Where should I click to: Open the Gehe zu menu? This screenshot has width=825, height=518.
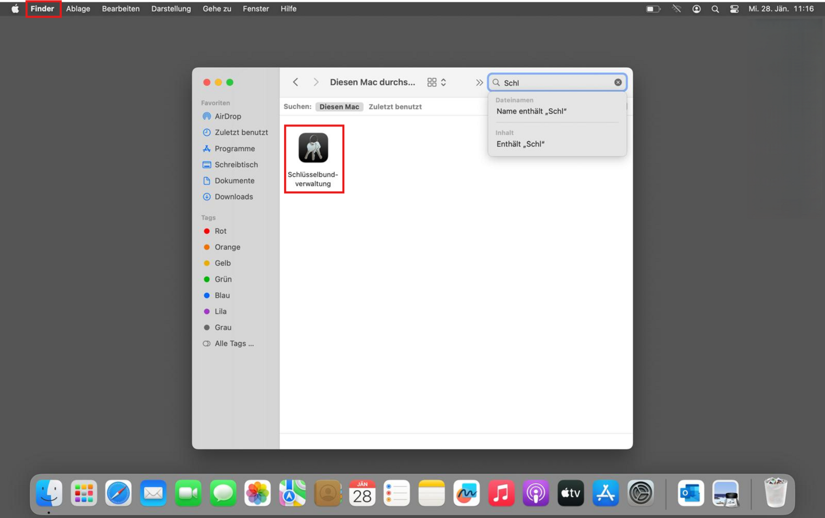click(217, 9)
